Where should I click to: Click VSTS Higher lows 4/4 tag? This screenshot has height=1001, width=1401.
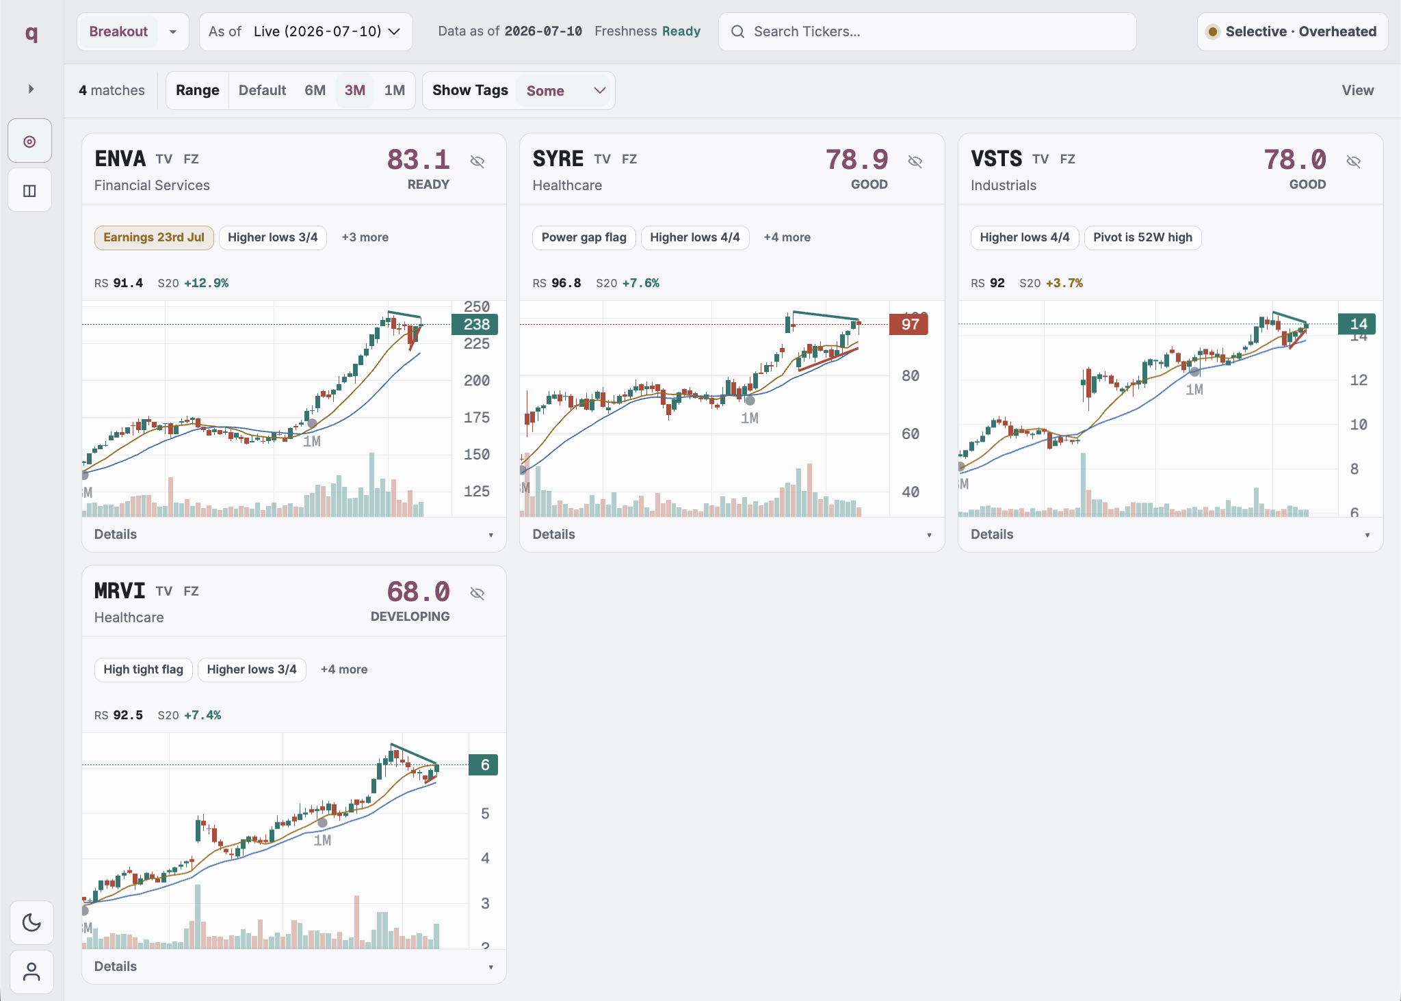tap(1024, 237)
